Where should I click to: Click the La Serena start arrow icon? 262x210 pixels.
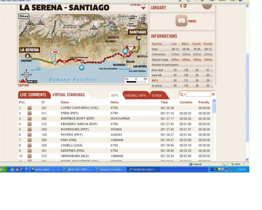(x=28, y=56)
